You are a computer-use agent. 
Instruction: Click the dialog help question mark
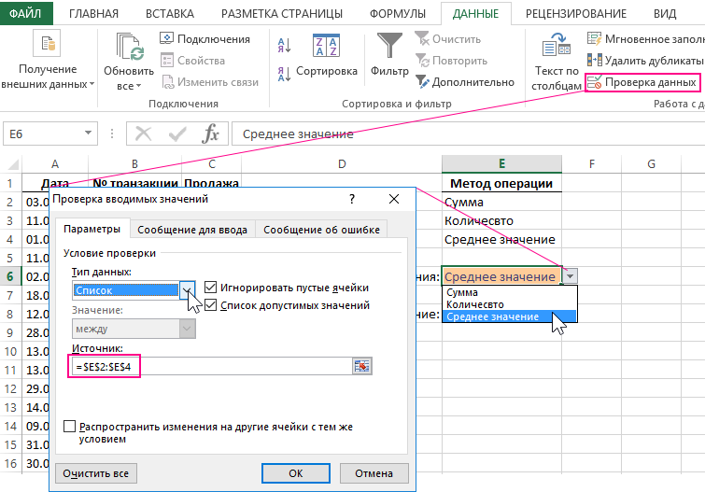[352, 199]
